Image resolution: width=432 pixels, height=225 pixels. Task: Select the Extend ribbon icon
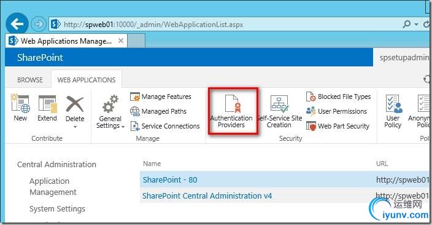click(47, 108)
